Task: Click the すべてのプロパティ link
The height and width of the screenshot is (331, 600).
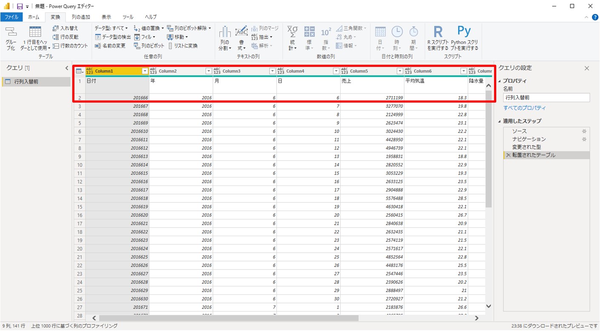Action: coord(524,108)
